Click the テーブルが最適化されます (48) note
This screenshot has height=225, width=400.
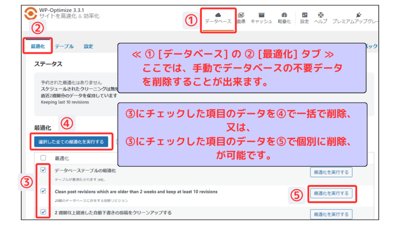point(80,180)
